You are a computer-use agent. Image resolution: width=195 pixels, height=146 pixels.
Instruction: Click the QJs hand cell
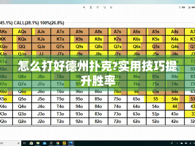(41, 47)
